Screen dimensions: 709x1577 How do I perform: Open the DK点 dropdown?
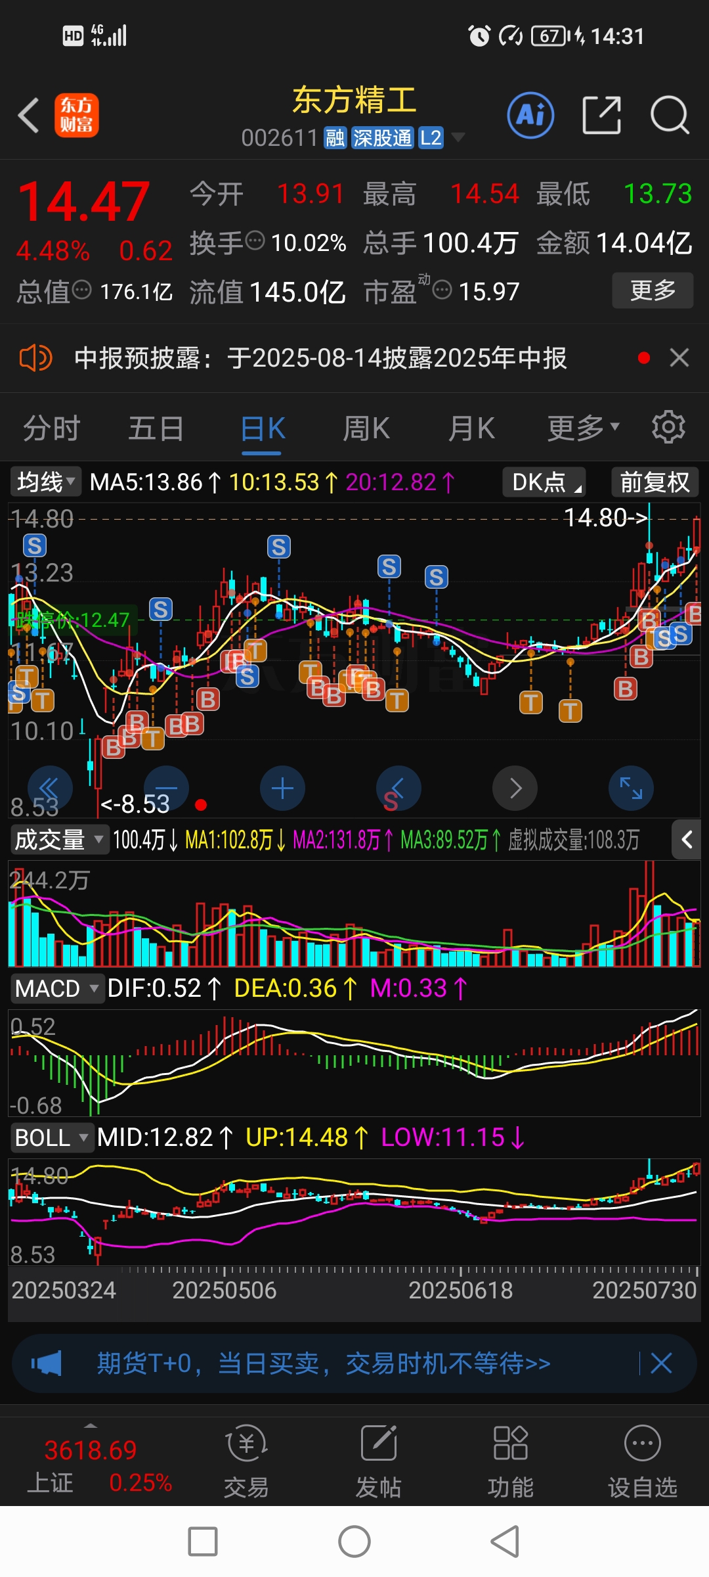544,482
